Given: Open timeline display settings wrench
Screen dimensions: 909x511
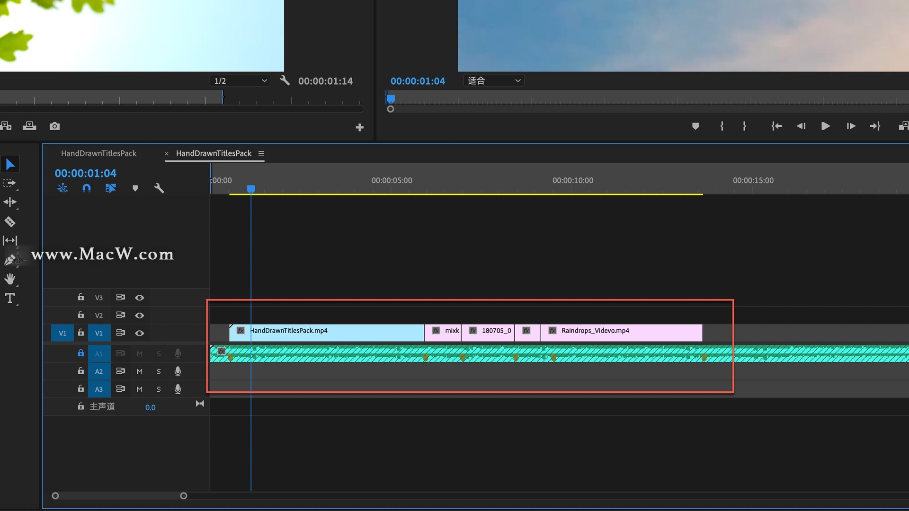Looking at the screenshot, I should click(x=159, y=188).
